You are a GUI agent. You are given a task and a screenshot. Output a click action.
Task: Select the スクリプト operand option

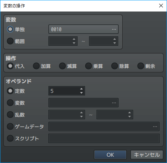pyautogui.click(x=10, y=138)
